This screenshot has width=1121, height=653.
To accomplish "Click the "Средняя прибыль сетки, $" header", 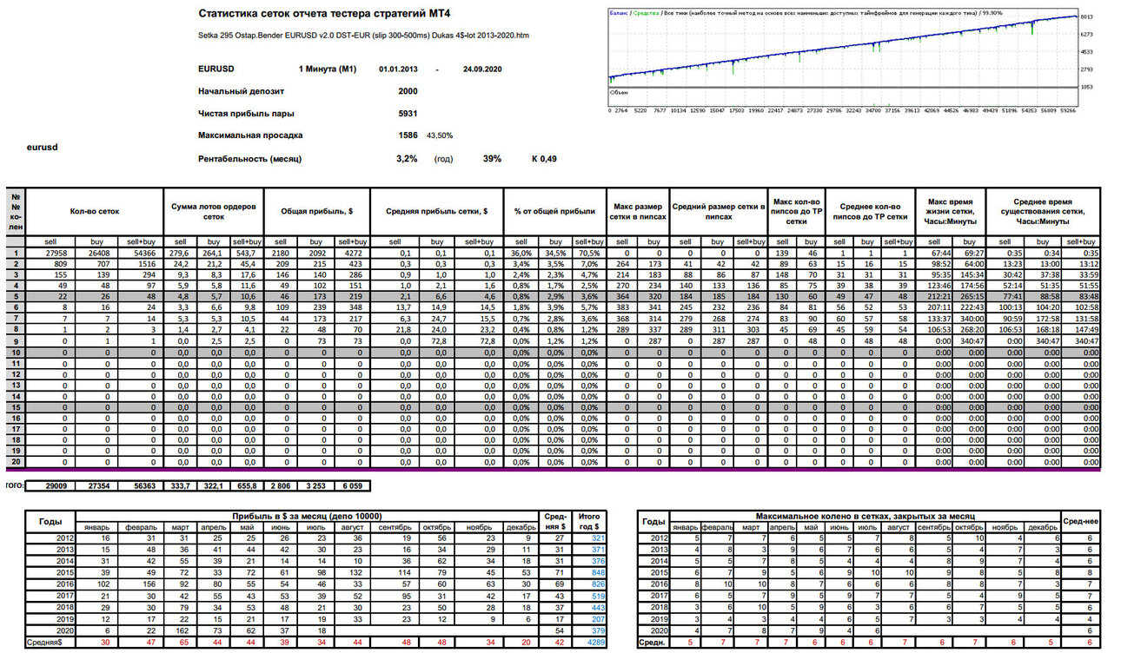I will click(x=438, y=211).
